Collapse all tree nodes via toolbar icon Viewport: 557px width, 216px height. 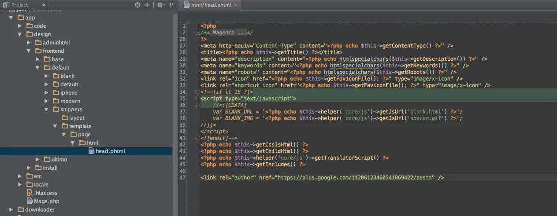click(x=147, y=5)
